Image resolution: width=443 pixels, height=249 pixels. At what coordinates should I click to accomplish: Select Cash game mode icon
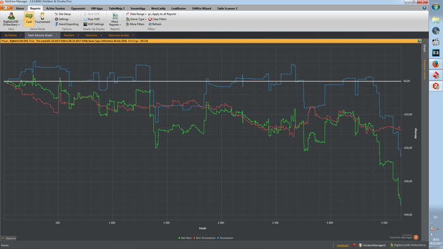pyautogui.click(x=29, y=18)
